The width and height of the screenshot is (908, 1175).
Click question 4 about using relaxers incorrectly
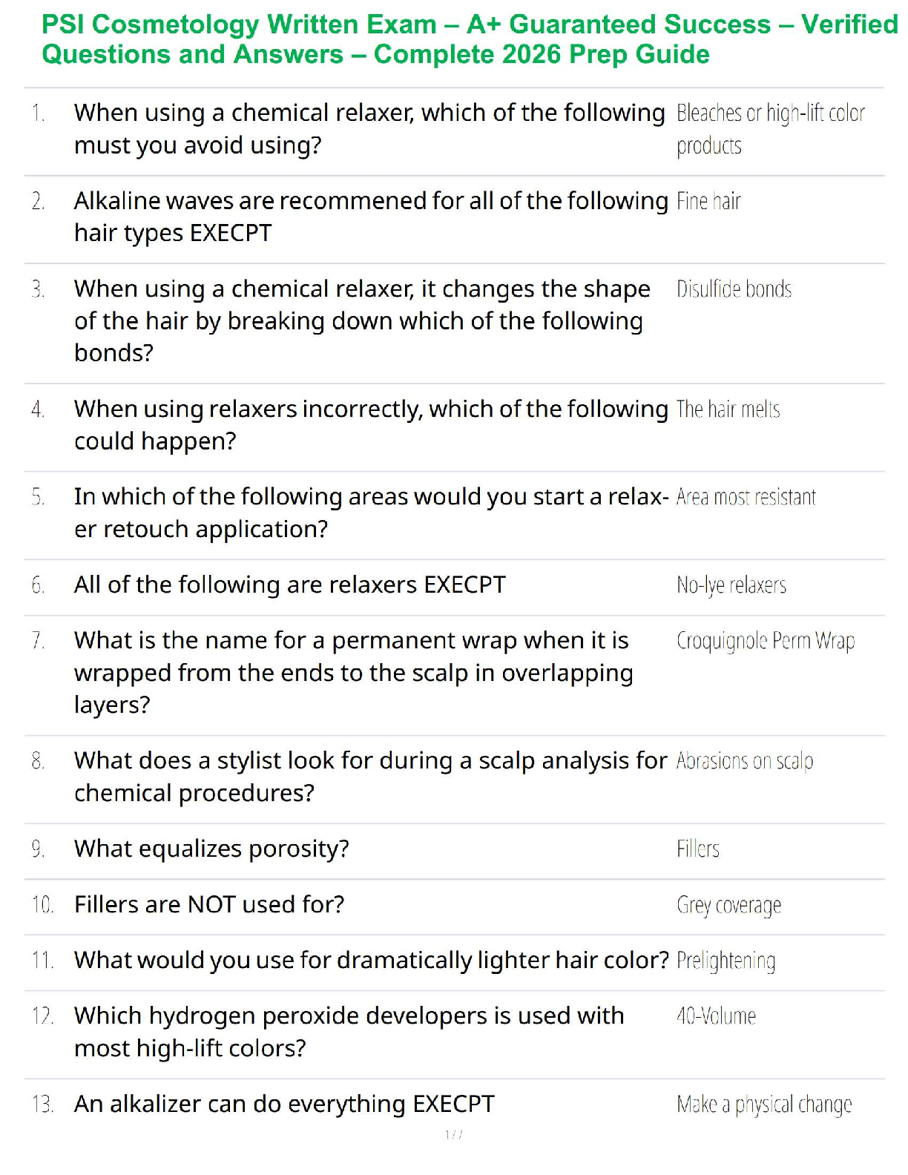[x=370, y=424]
